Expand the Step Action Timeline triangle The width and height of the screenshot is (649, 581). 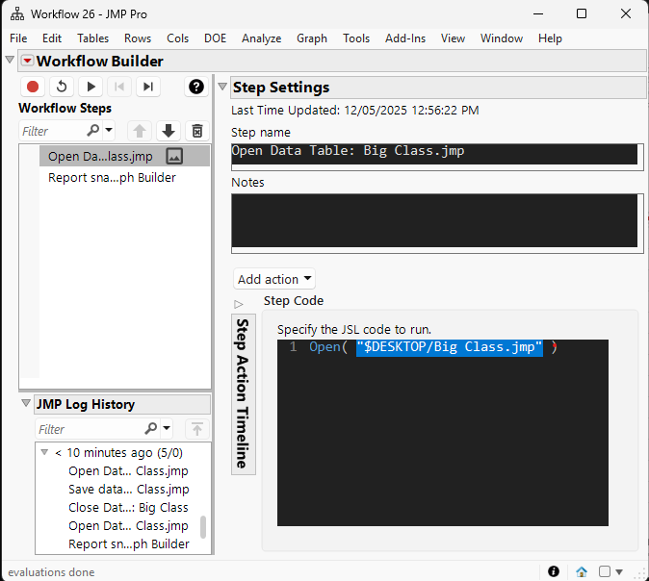tap(239, 304)
